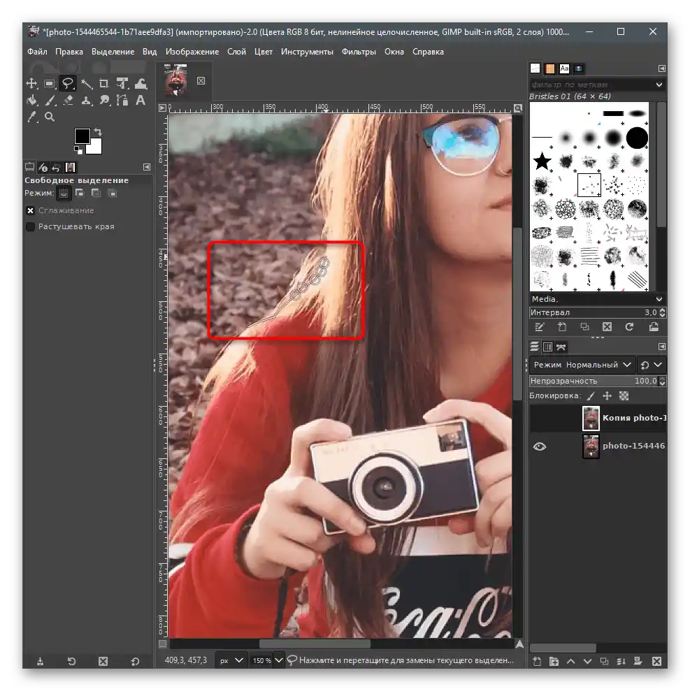
Task: Switch to the Tool Options tab
Action: (29, 167)
